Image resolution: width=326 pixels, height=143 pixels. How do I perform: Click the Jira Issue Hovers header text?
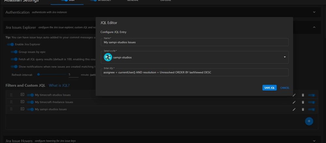pyautogui.click(x=19, y=141)
